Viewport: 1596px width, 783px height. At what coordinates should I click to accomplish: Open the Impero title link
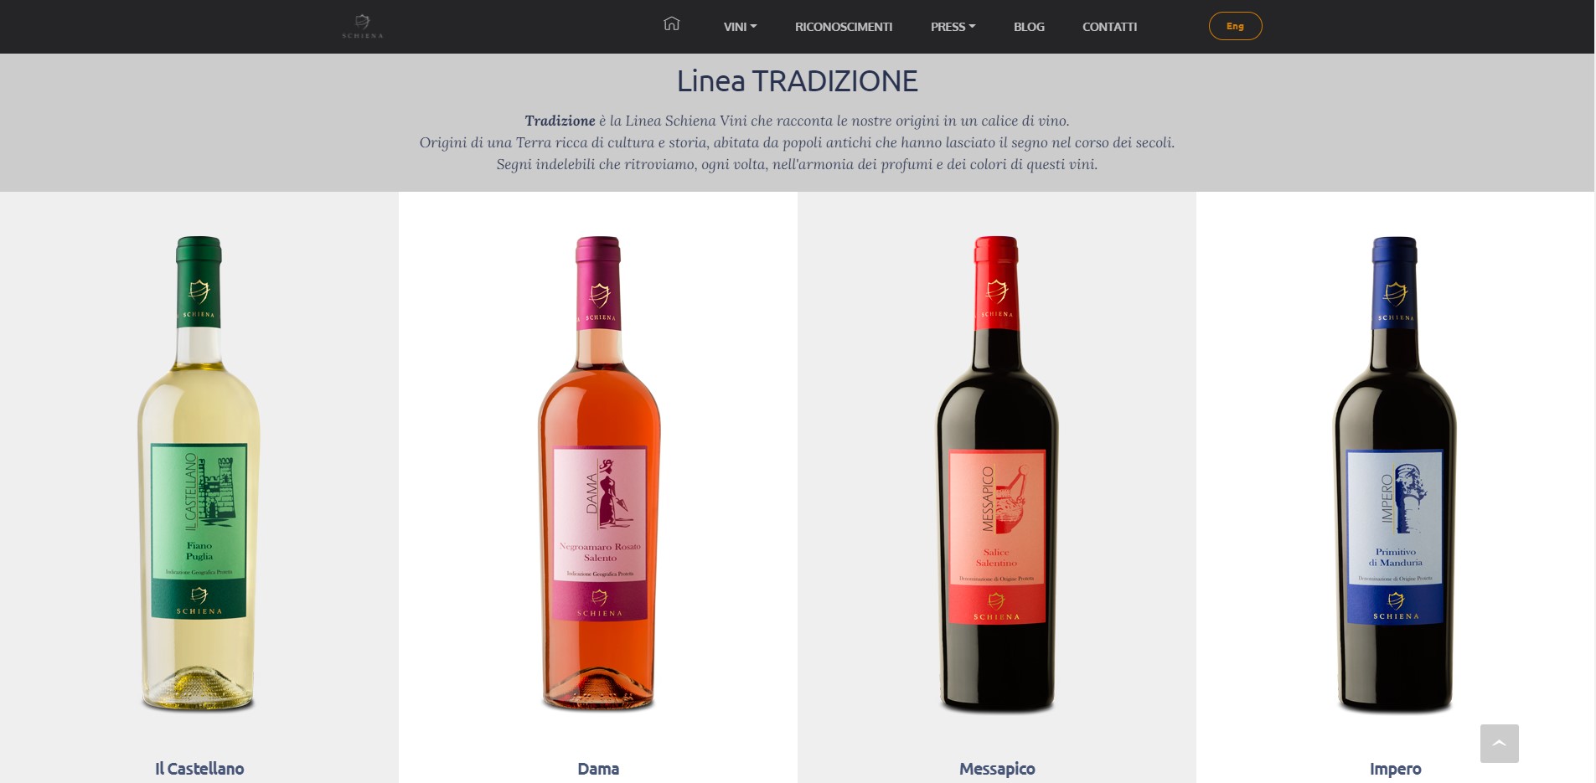[x=1396, y=769]
